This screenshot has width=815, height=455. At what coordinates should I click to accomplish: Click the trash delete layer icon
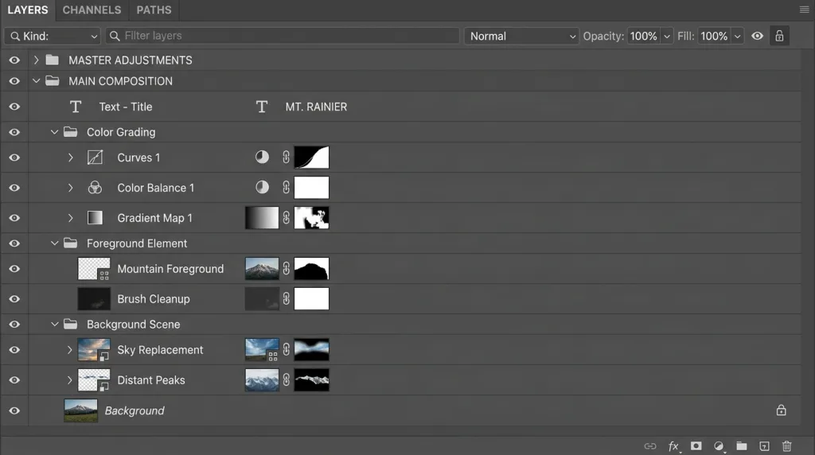tap(787, 445)
